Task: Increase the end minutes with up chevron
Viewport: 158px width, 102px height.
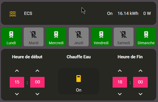Action: (x=140, y=71)
